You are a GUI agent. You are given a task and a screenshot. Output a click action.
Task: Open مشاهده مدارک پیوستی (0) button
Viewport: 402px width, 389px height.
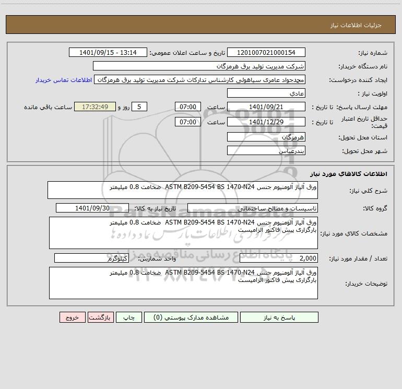191,317
